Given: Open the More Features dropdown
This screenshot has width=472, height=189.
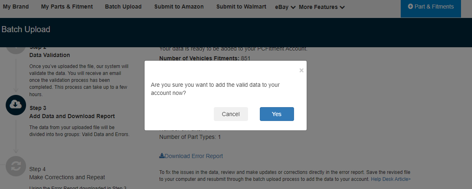Looking at the screenshot, I should 322,7.
